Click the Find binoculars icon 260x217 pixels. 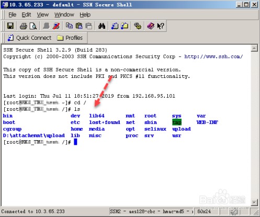pos(101,26)
